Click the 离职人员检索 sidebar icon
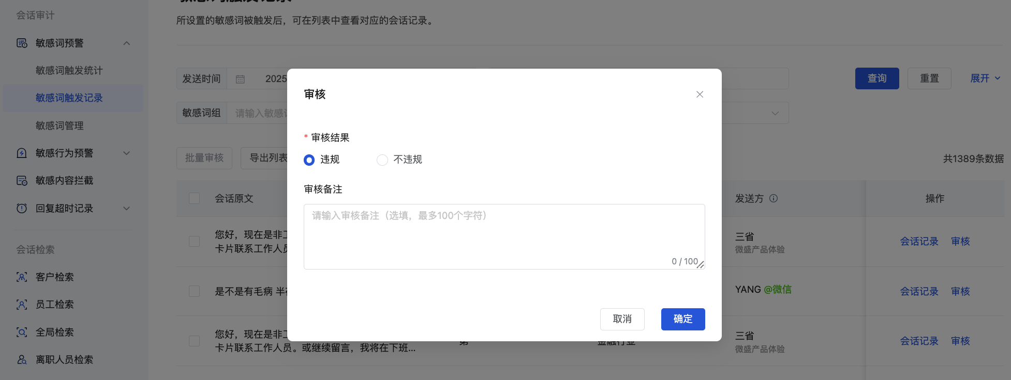Image resolution: width=1011 pixels, height=380 pixels. [x=22, y=360]
